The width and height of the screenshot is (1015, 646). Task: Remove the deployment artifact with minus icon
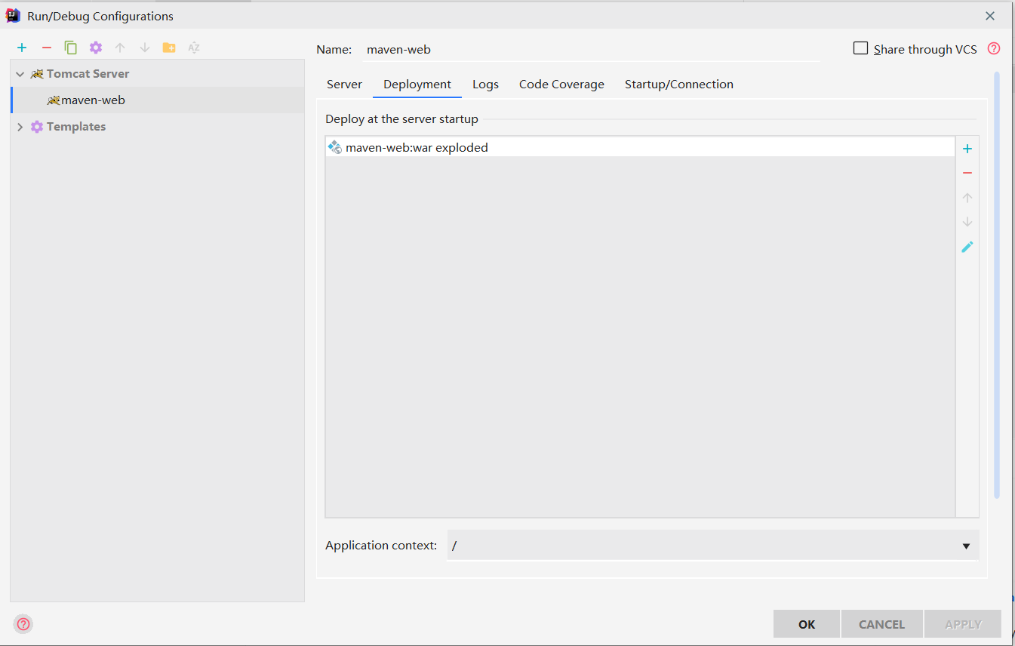pos(967,173)
